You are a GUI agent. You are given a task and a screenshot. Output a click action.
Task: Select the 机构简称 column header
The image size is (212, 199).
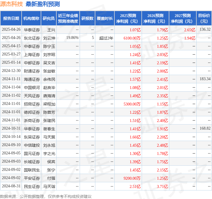click(x=31, y=18)
